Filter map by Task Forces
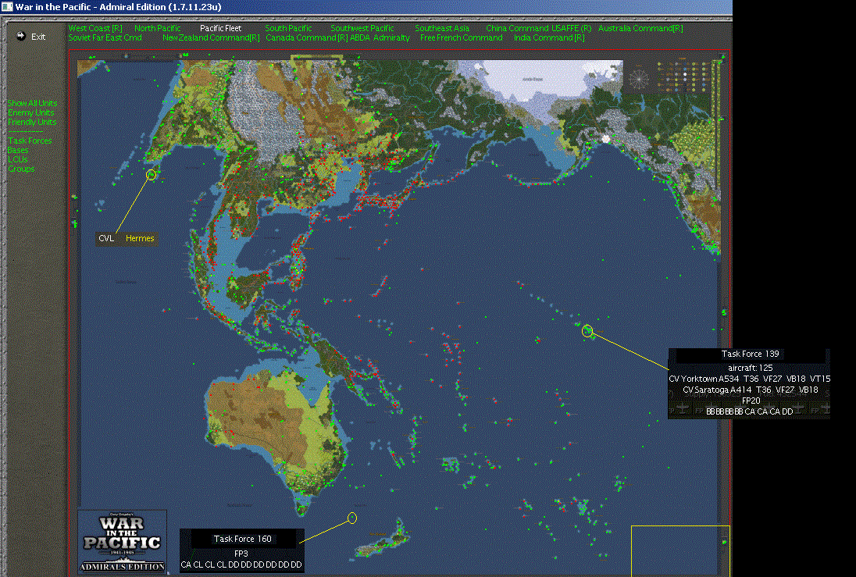856x577 pixels. (x=30, y=141)
